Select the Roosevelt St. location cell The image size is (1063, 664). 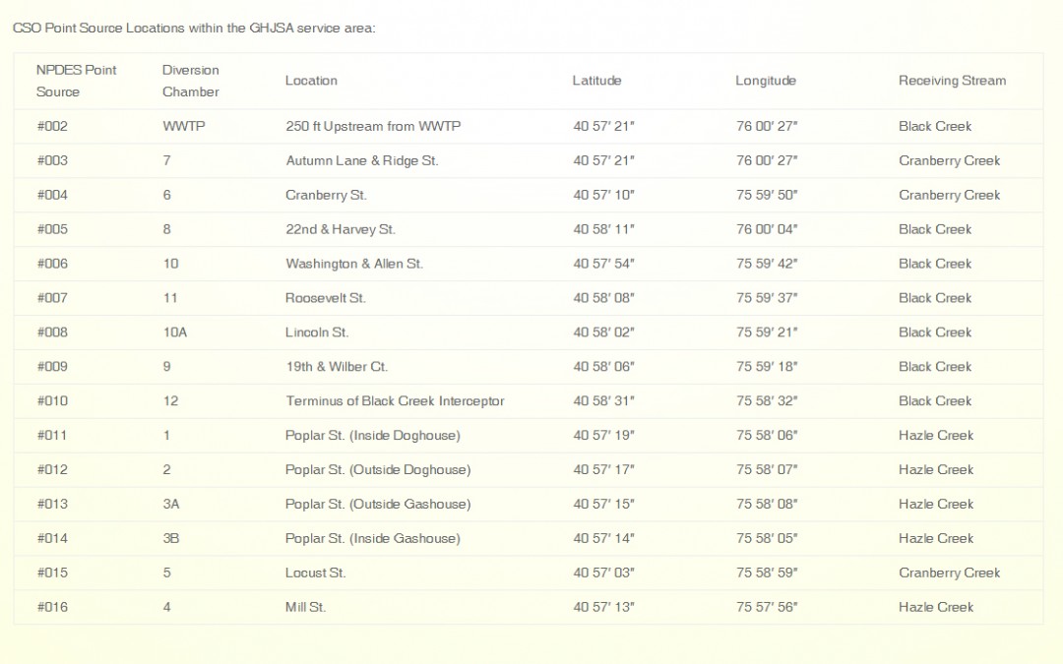[x=325, y=298]
